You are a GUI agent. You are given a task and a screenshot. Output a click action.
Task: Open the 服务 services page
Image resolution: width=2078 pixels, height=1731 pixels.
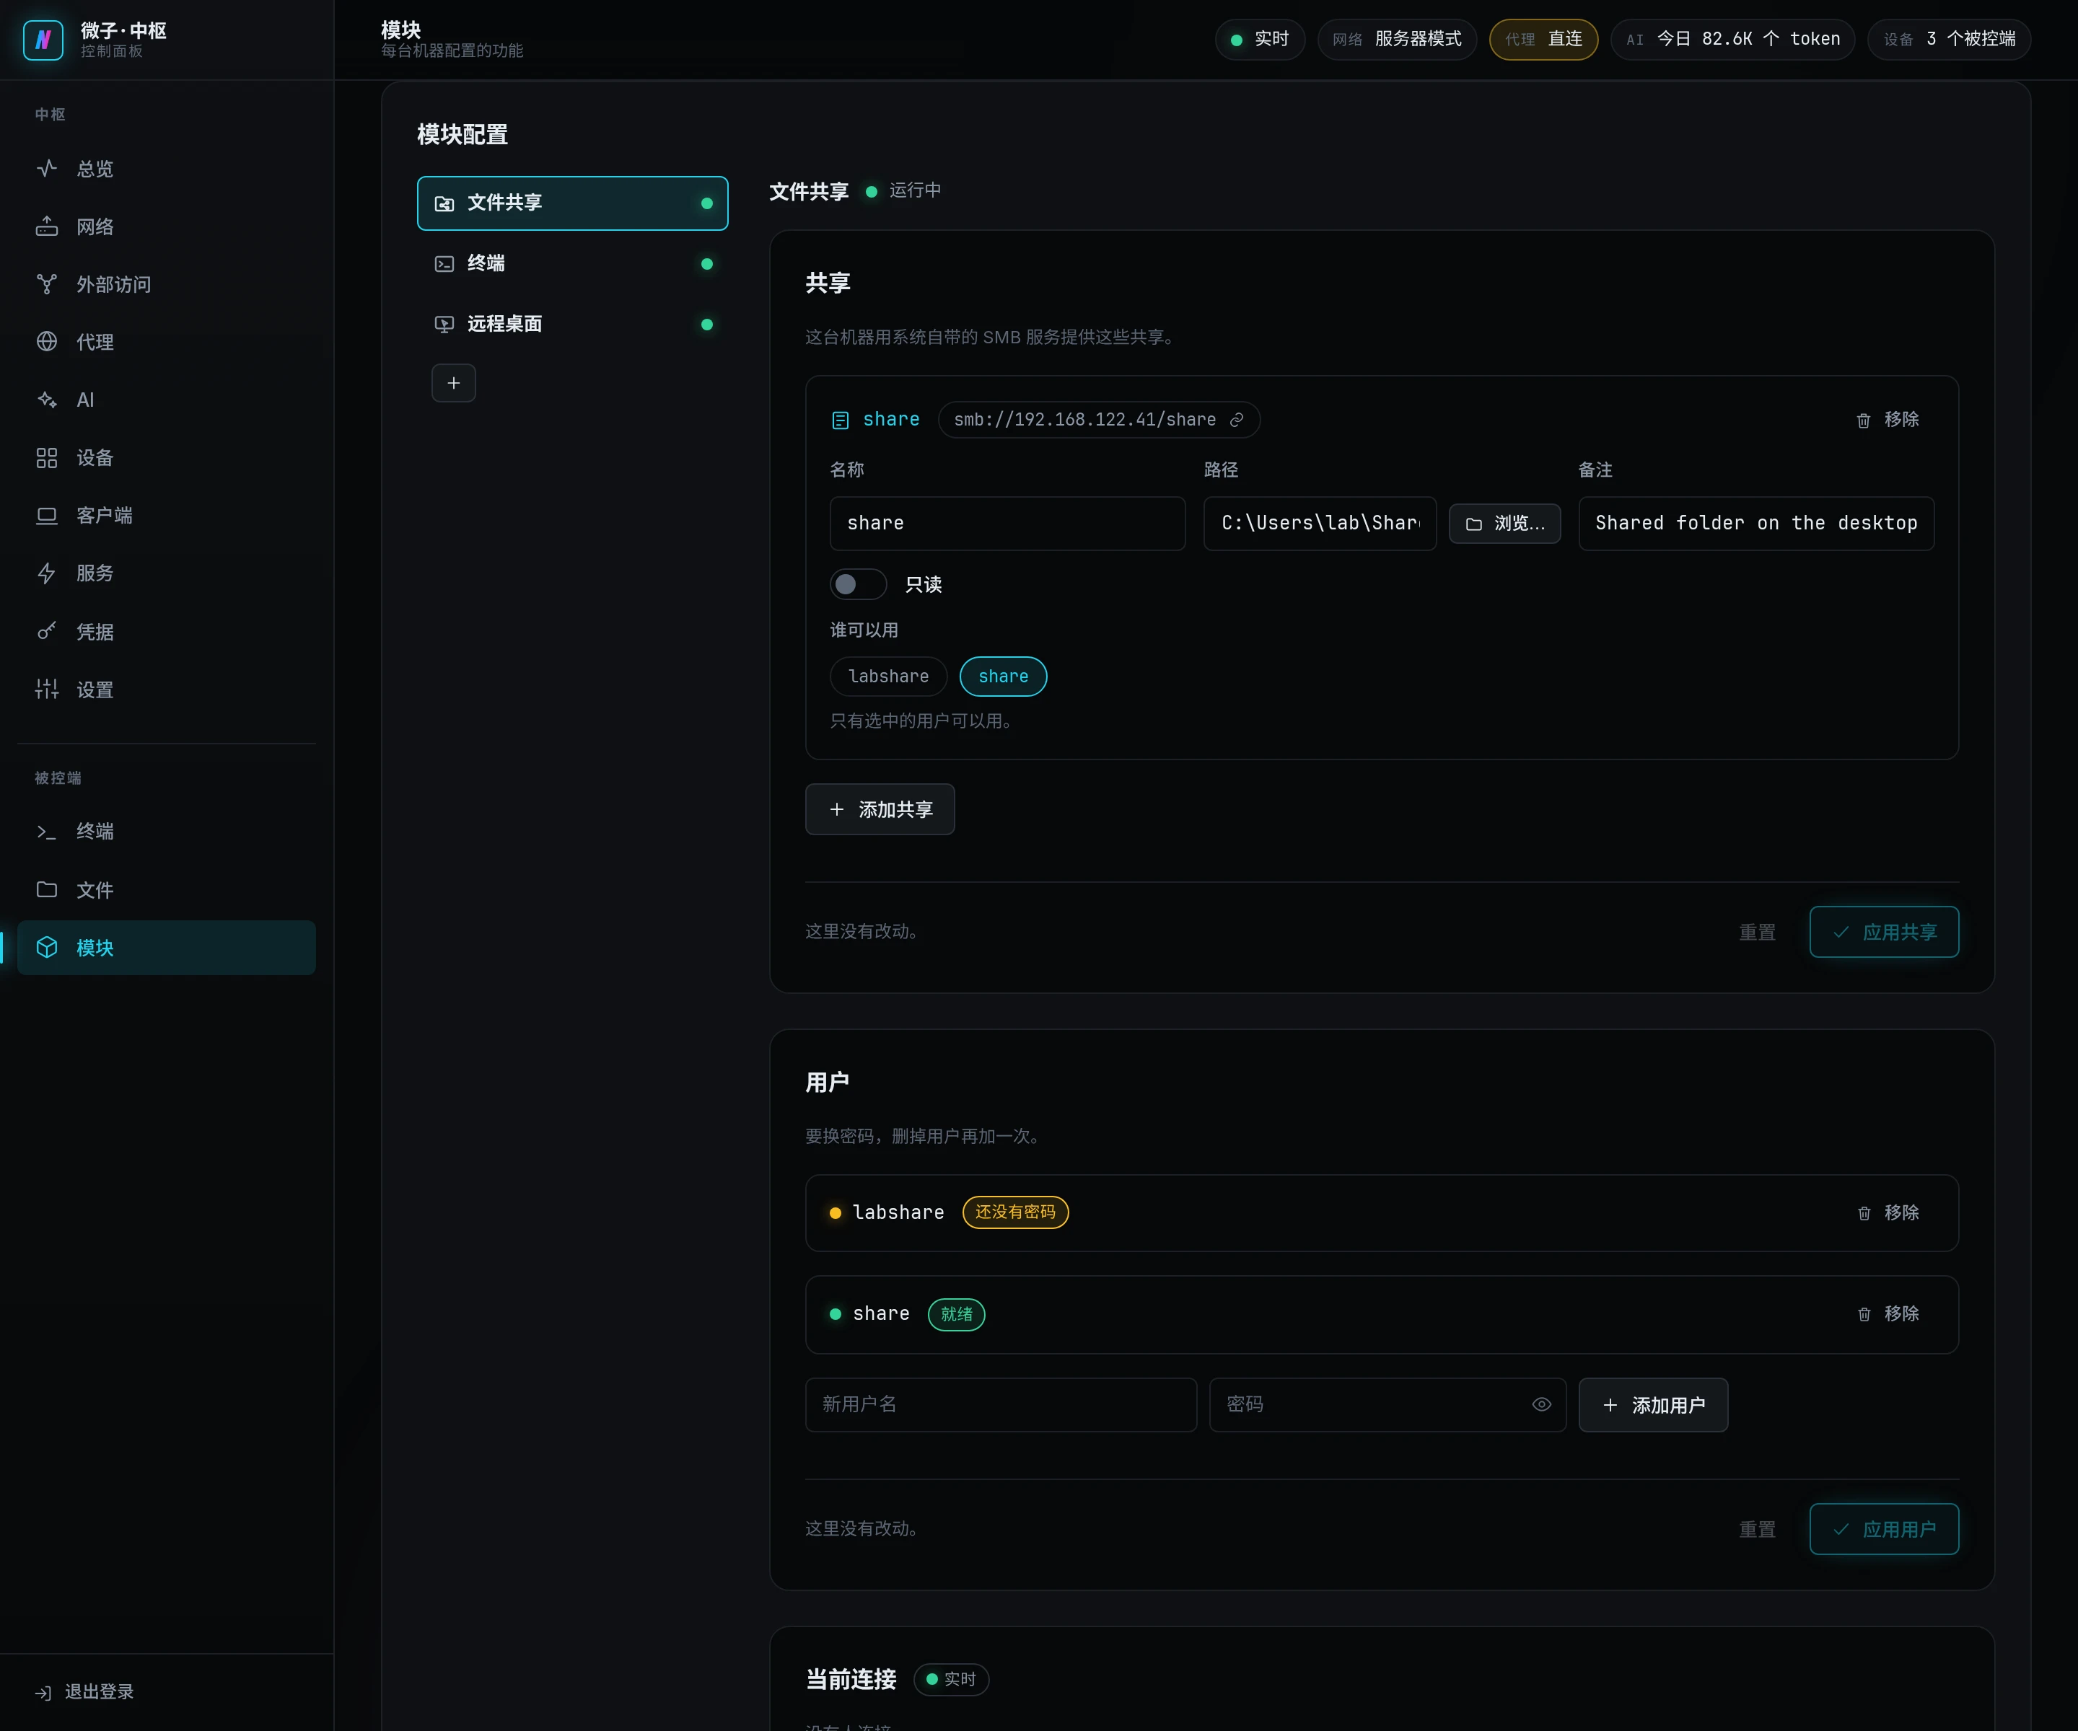(166, 573)
